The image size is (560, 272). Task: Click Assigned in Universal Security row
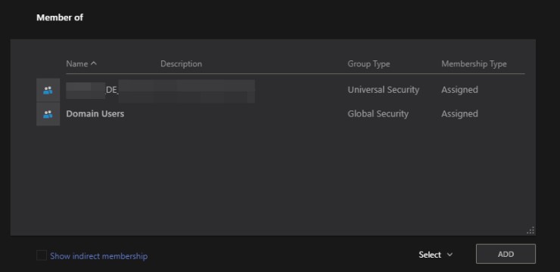click(x=459, y=90)
